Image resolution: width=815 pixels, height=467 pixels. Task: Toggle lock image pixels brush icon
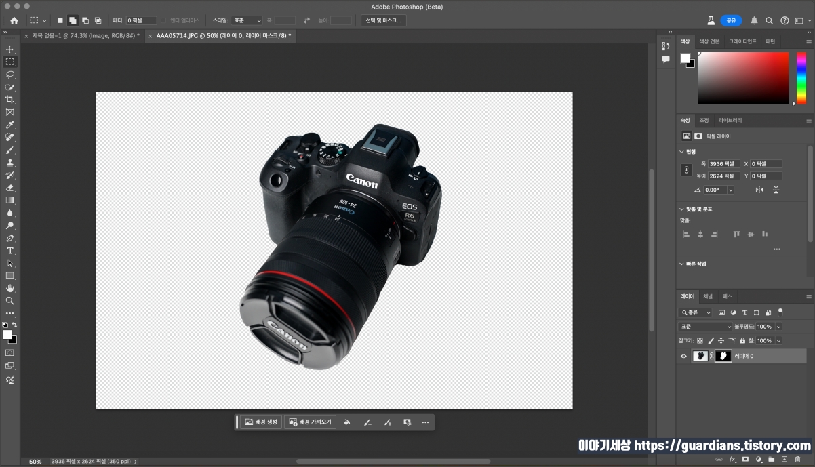click(x=711, y=341)
